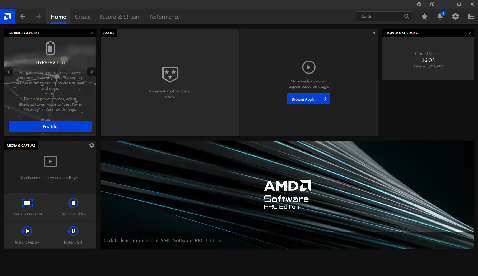478x276 pixels.
Task: Click 'Click to learn more about AMD Software' link
Action: [163, 240]
